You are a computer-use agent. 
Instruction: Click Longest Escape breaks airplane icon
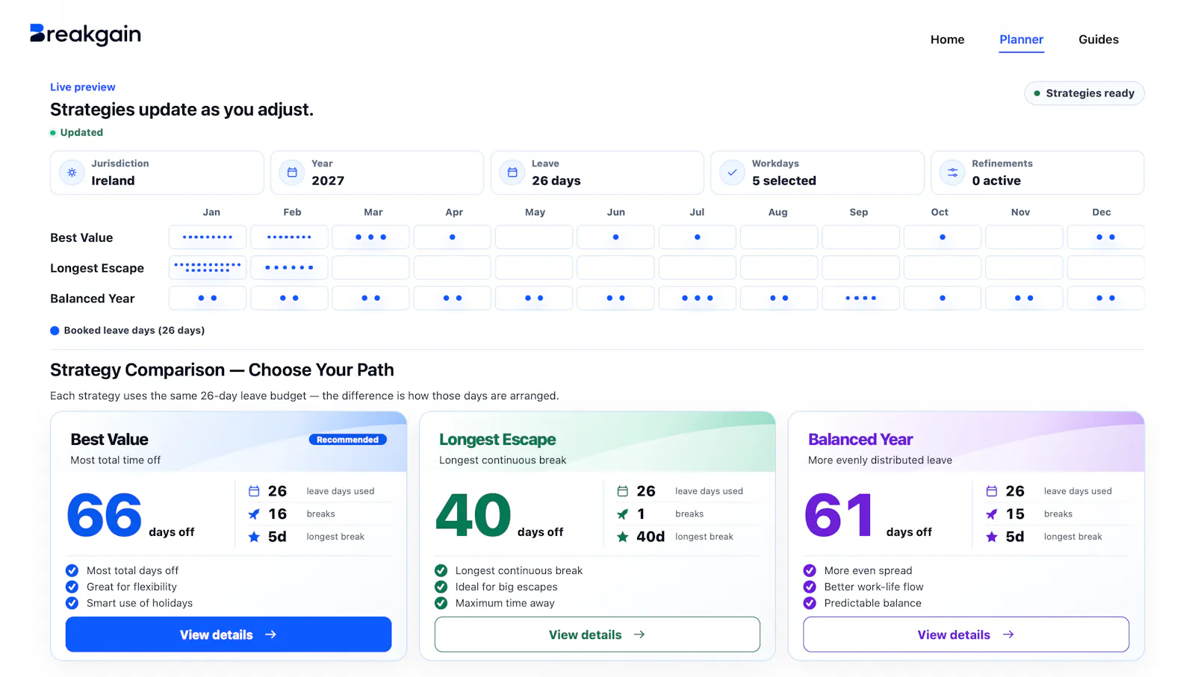623,514
